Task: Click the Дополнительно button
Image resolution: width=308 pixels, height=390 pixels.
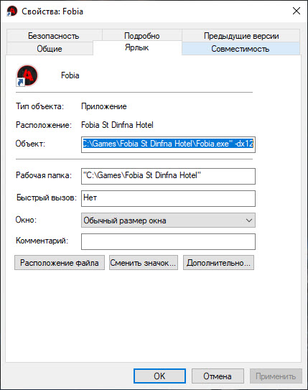Action: [x=218, y=263]
